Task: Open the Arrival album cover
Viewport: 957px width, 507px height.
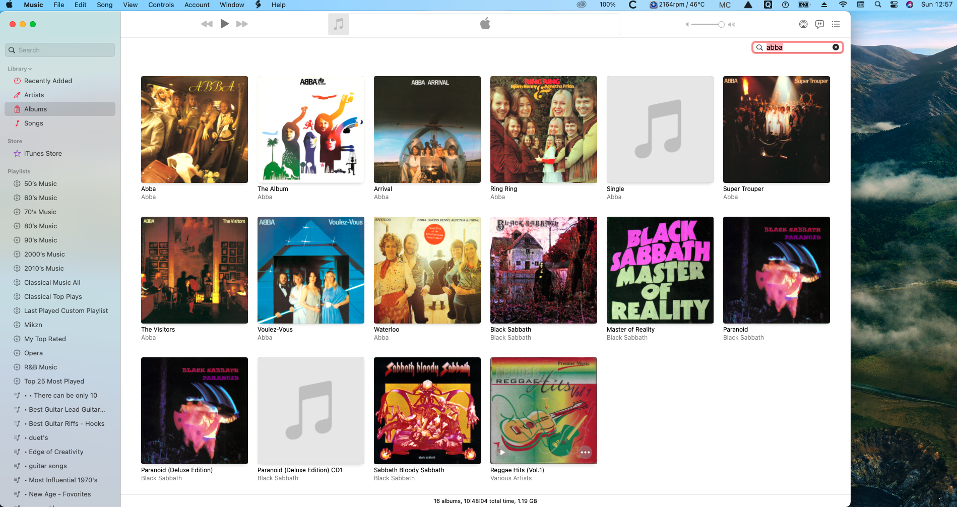Action: pos(427,130)
